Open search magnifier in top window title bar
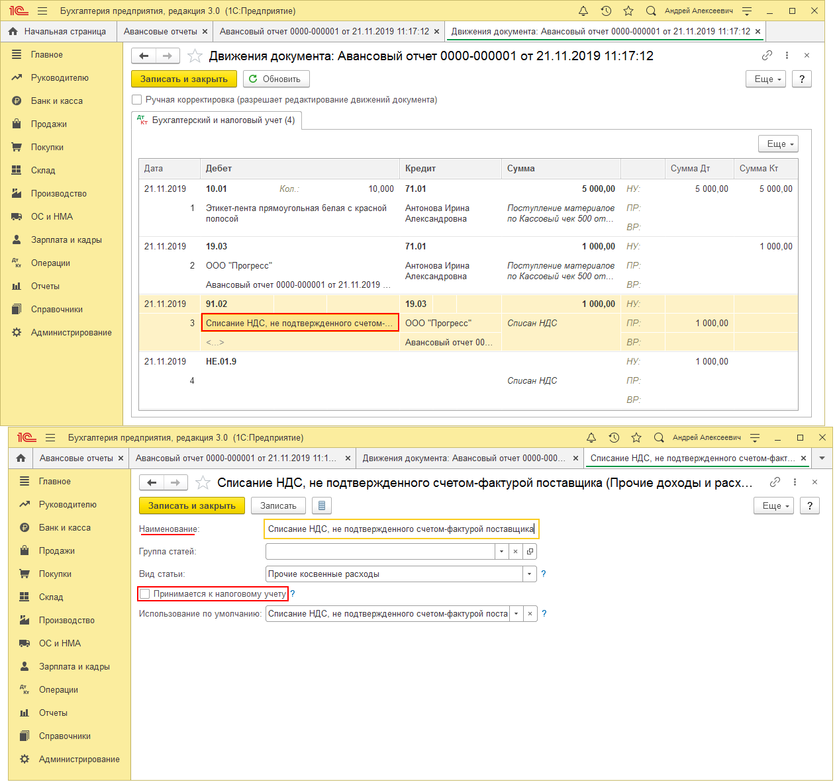The width and height of the screenshot is (835, 782). pyautogui.click(x=651, y=11)
